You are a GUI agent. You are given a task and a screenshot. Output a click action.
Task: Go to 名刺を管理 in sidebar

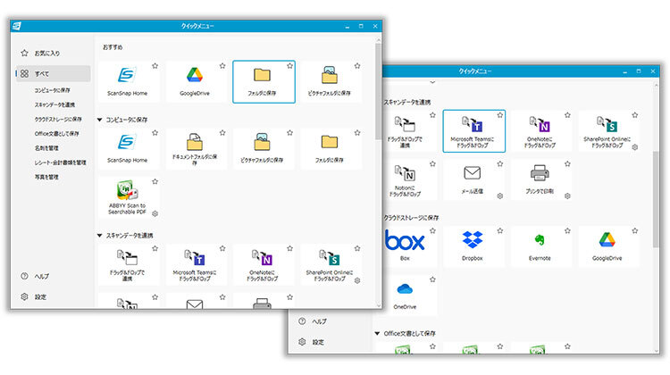point(46,148)
